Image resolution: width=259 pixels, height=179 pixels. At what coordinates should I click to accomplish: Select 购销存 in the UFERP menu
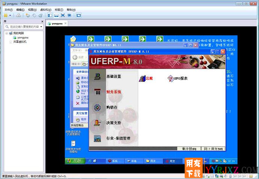pyautogui.click(x=112, y=107)
